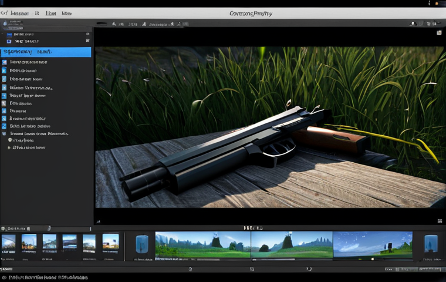This screenshot has width=446, height=282.
Task: Click the dark pill control left of the viewer toolbar icons
Action: (102, 24)
